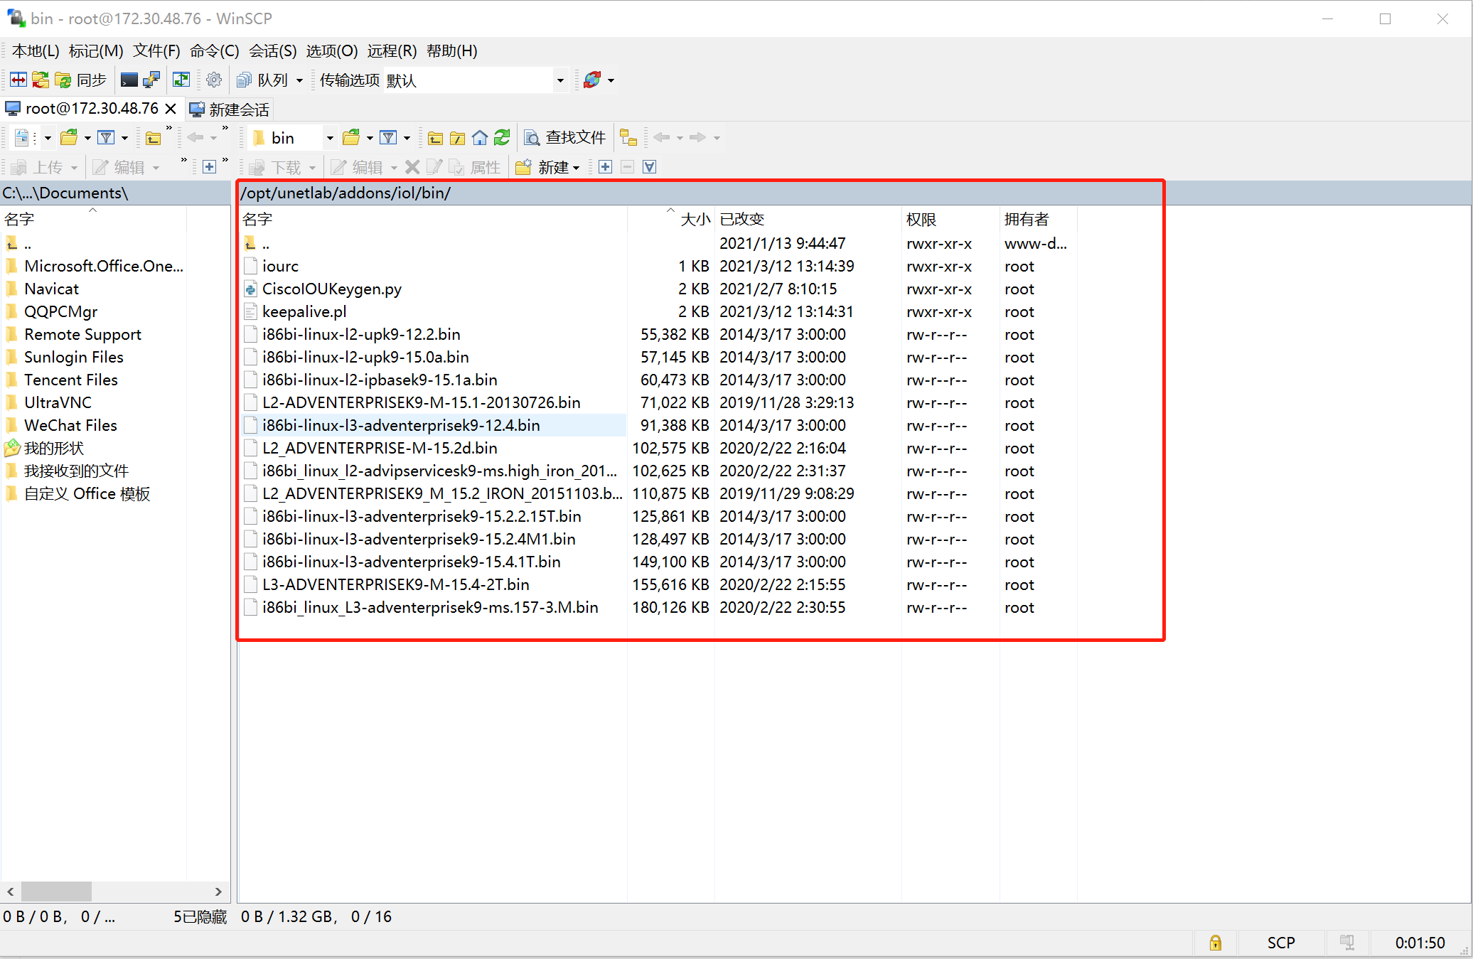
Task: Go to remote home directory icon
Action: (x=480, y=137)
